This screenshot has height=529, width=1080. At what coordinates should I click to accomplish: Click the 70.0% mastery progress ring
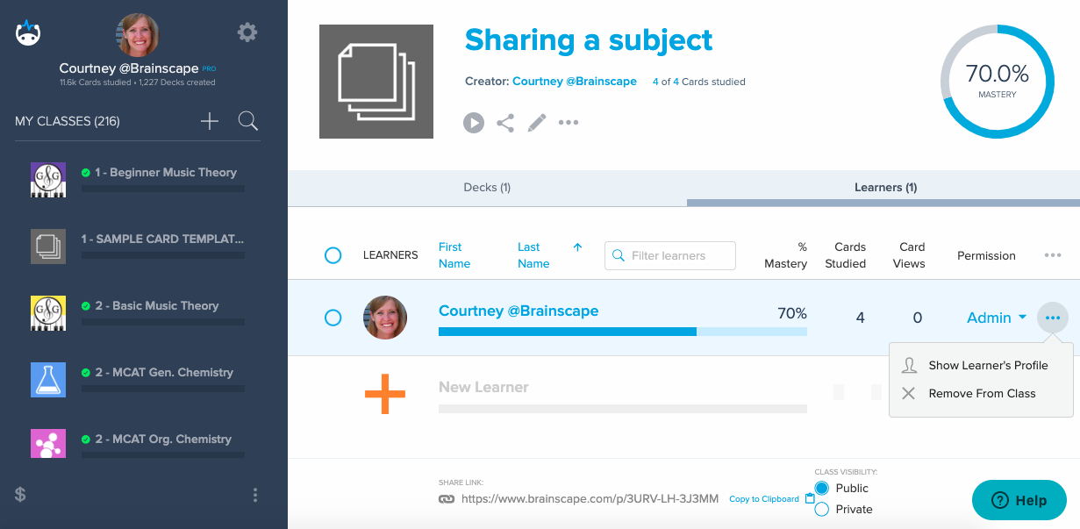point(997,82)
